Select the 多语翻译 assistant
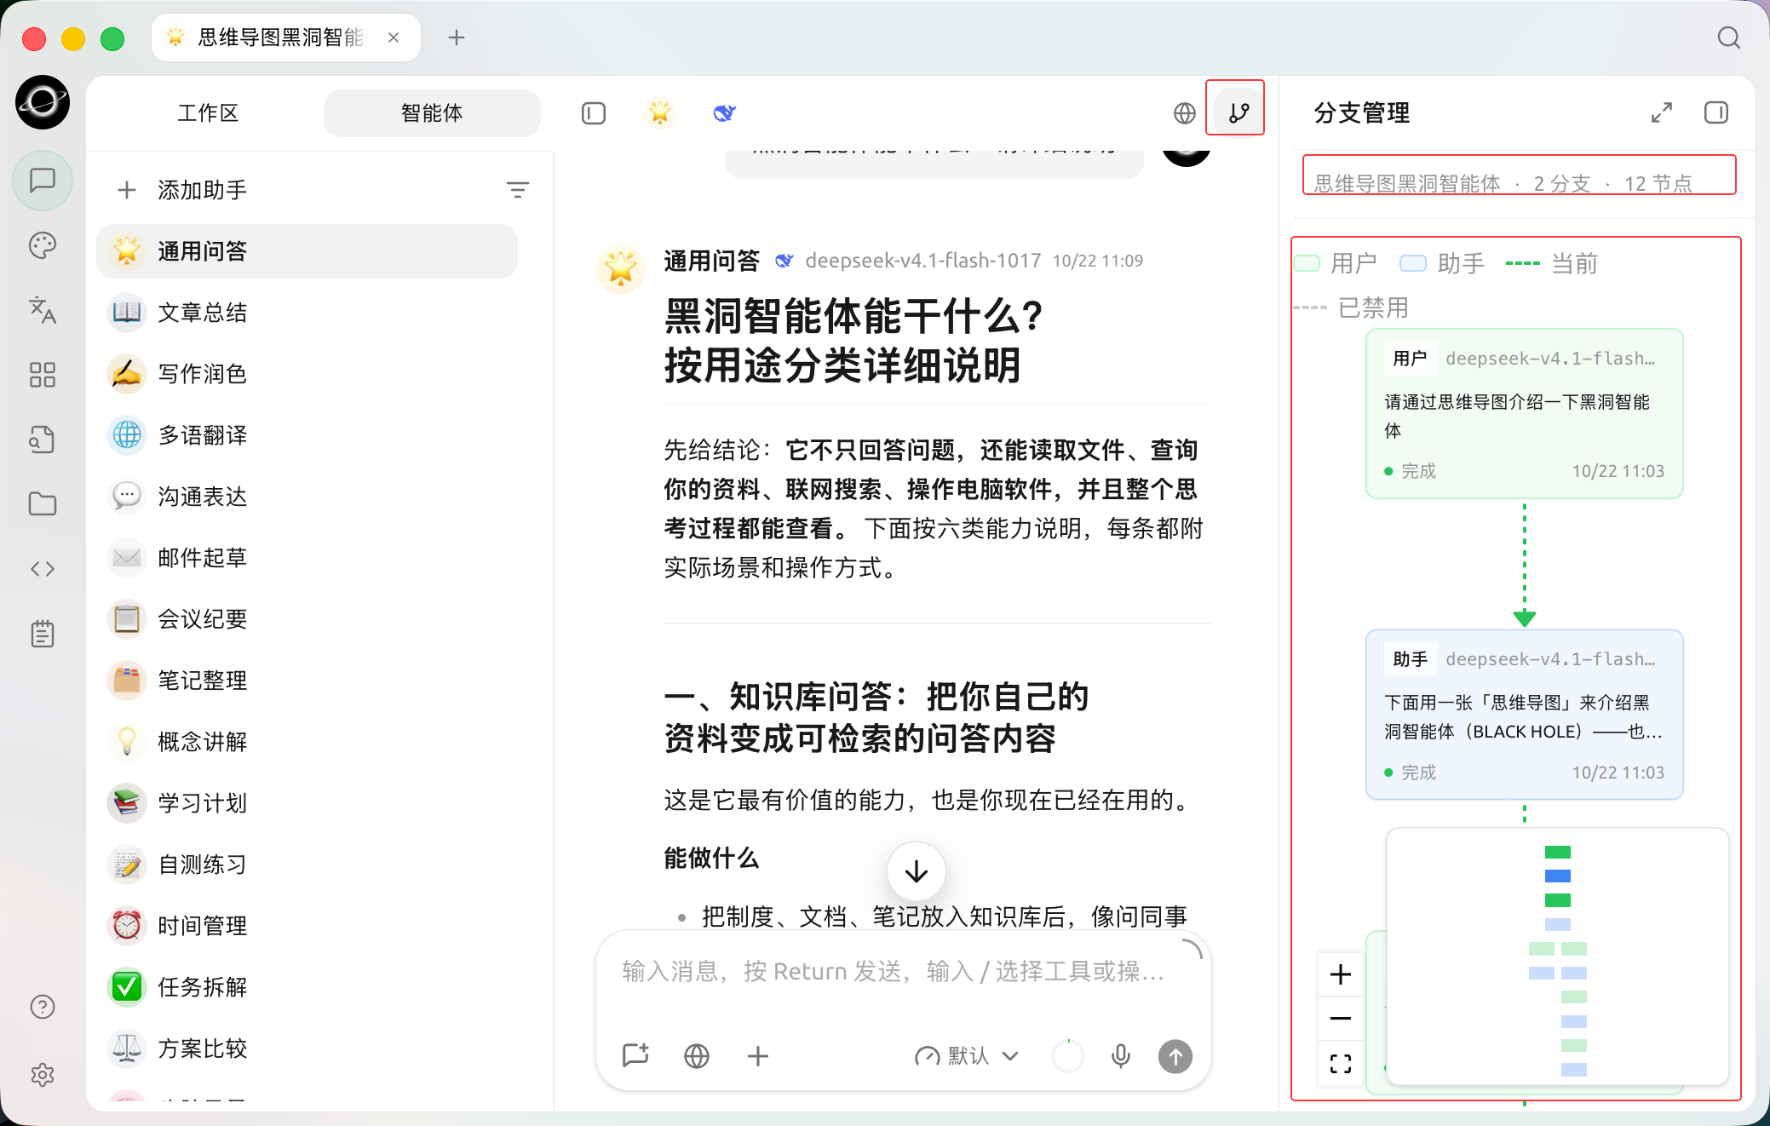 click(307, 435)
